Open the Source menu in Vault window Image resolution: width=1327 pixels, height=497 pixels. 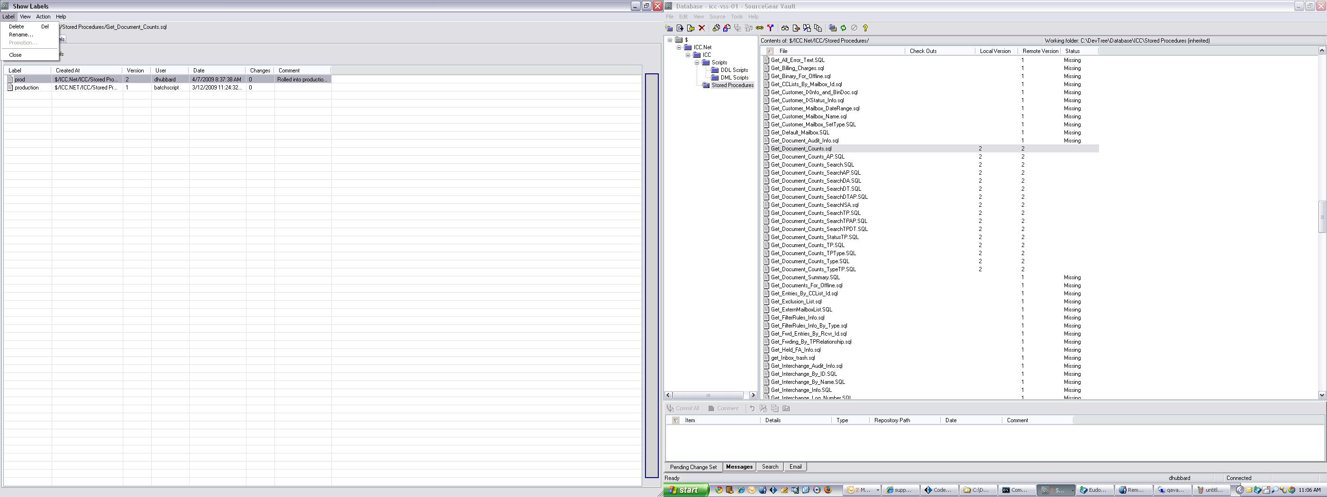click(x=717, y=17)
